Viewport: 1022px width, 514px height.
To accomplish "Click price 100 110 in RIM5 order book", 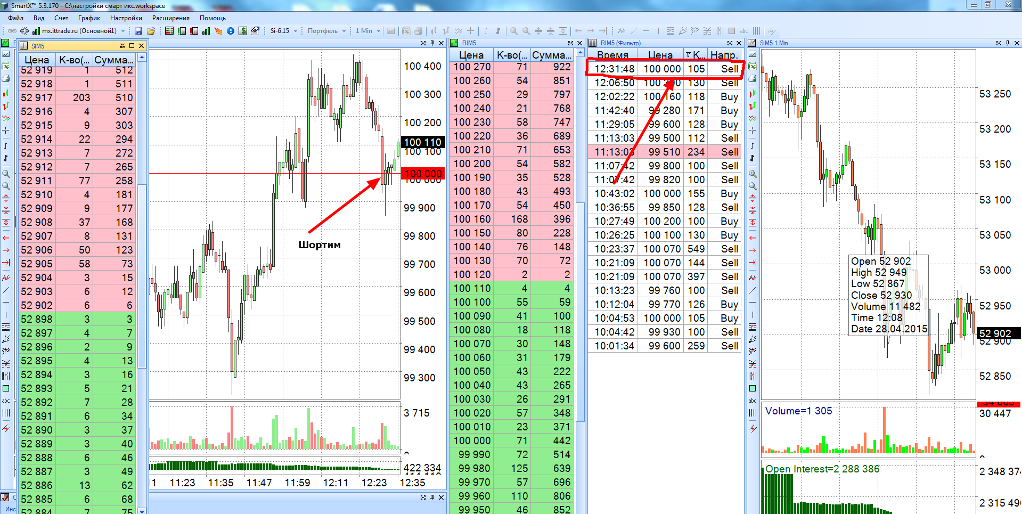I will (472, 288).
